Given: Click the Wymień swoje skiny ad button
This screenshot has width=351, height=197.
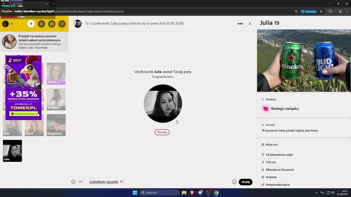Looking at the screenshot, I should pos(24,114).
